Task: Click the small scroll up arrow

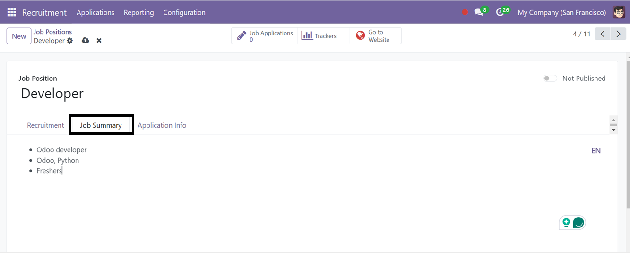Action: point(613,120)
